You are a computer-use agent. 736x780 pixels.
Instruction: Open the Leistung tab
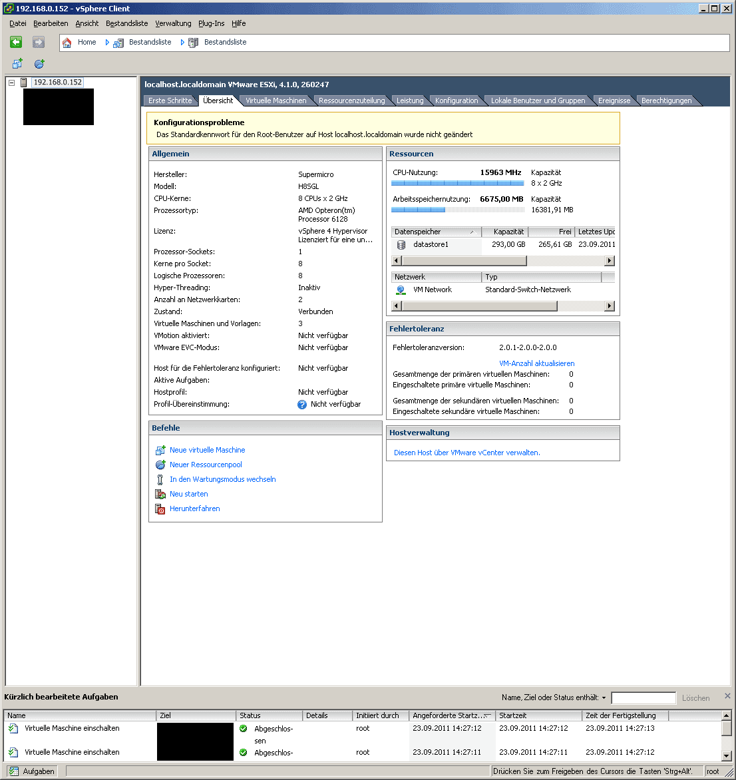pos(410,100)
